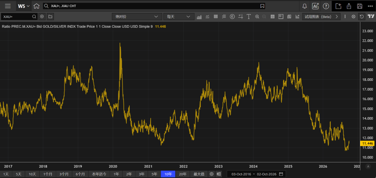This screenshot has height=178, width=376.
Task: Click the wavy lines overlay icon
Action: click(224, 16)
